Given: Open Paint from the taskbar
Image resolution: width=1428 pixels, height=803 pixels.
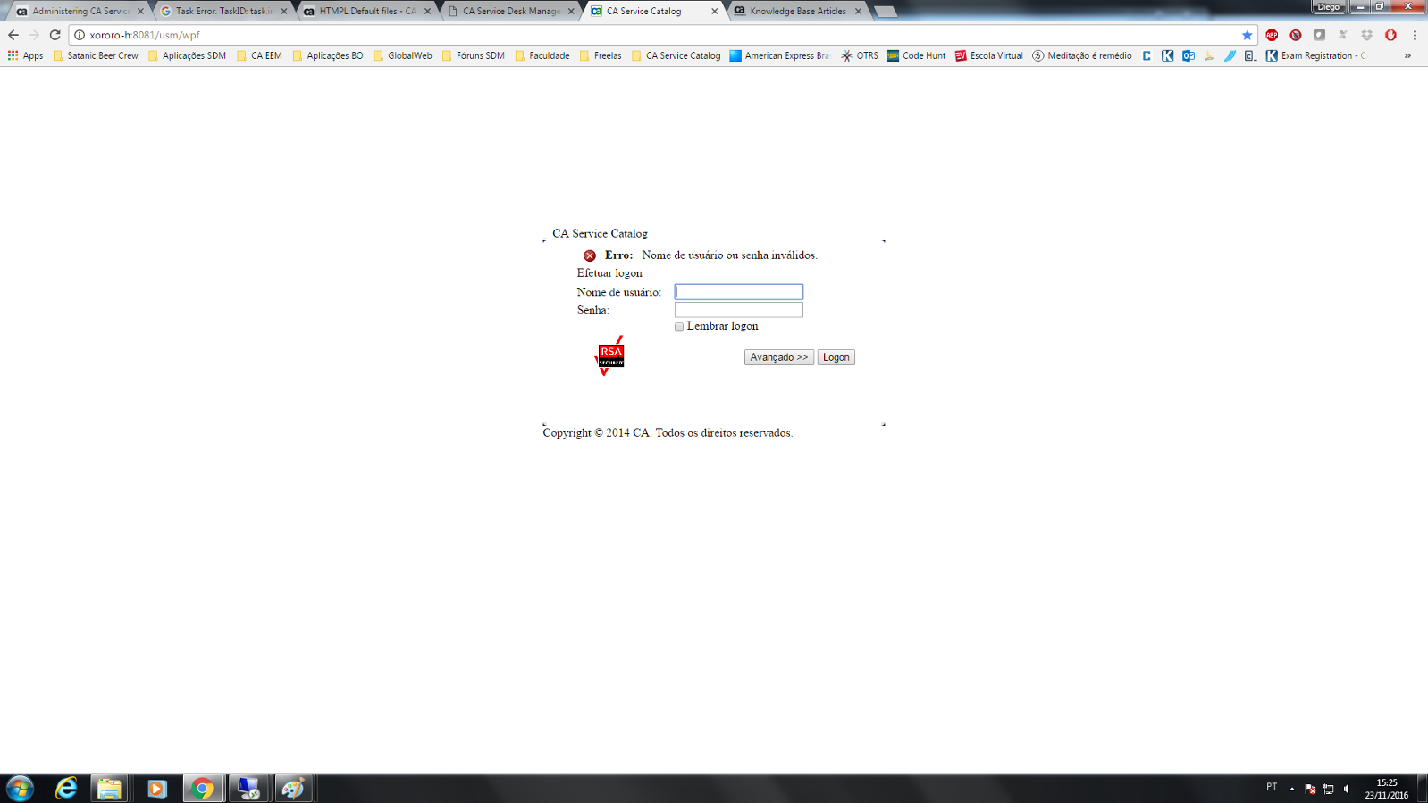Looking at the screenshot, I should click(293, 788).
